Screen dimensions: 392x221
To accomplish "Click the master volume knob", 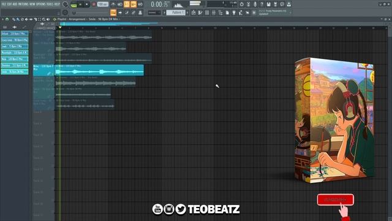I will [66, 4].
